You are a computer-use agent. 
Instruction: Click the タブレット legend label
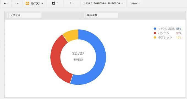pos(165,38)
